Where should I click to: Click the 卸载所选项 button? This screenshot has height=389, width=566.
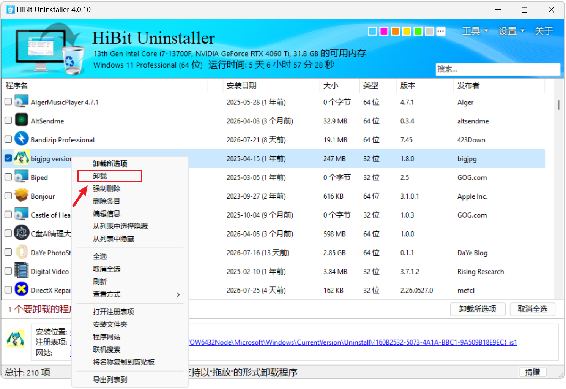(x=478, y=309)
